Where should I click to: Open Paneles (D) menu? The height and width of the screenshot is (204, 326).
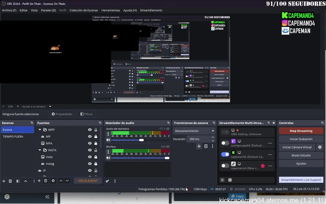[x=48, y=10]
